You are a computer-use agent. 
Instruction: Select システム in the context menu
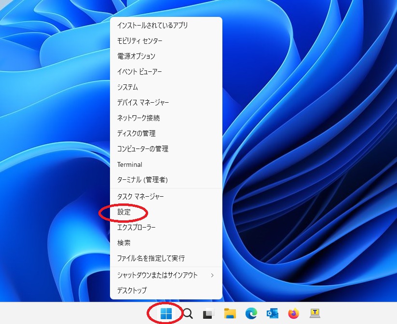click(166, 87)
